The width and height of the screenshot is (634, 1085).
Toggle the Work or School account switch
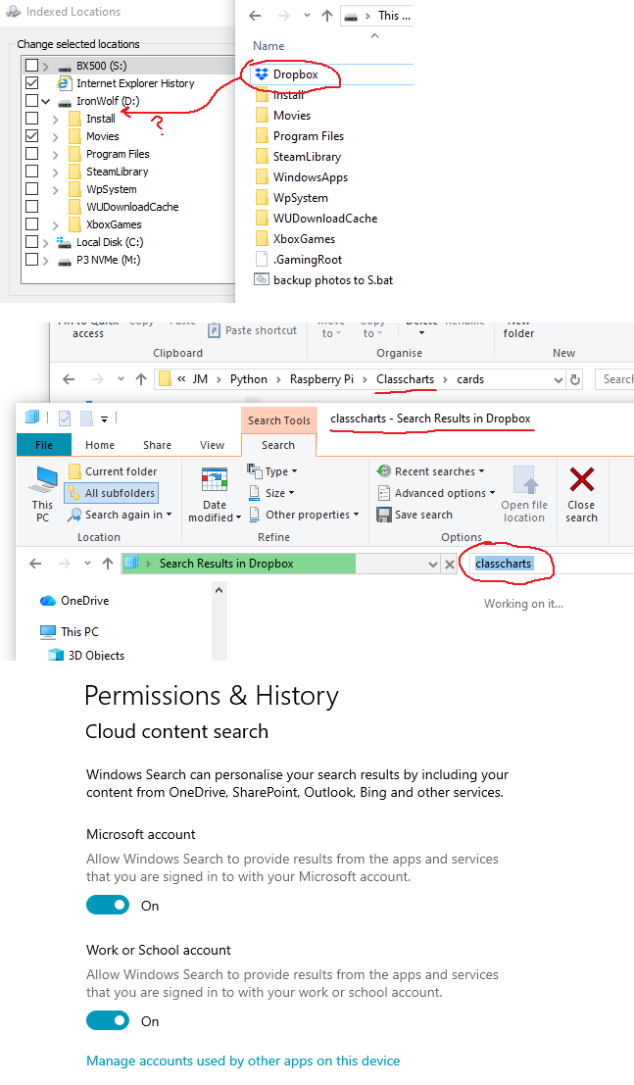coord(108,1020)
